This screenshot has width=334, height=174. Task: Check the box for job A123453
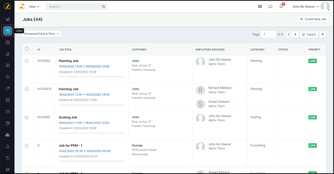(x=27, y=61)
